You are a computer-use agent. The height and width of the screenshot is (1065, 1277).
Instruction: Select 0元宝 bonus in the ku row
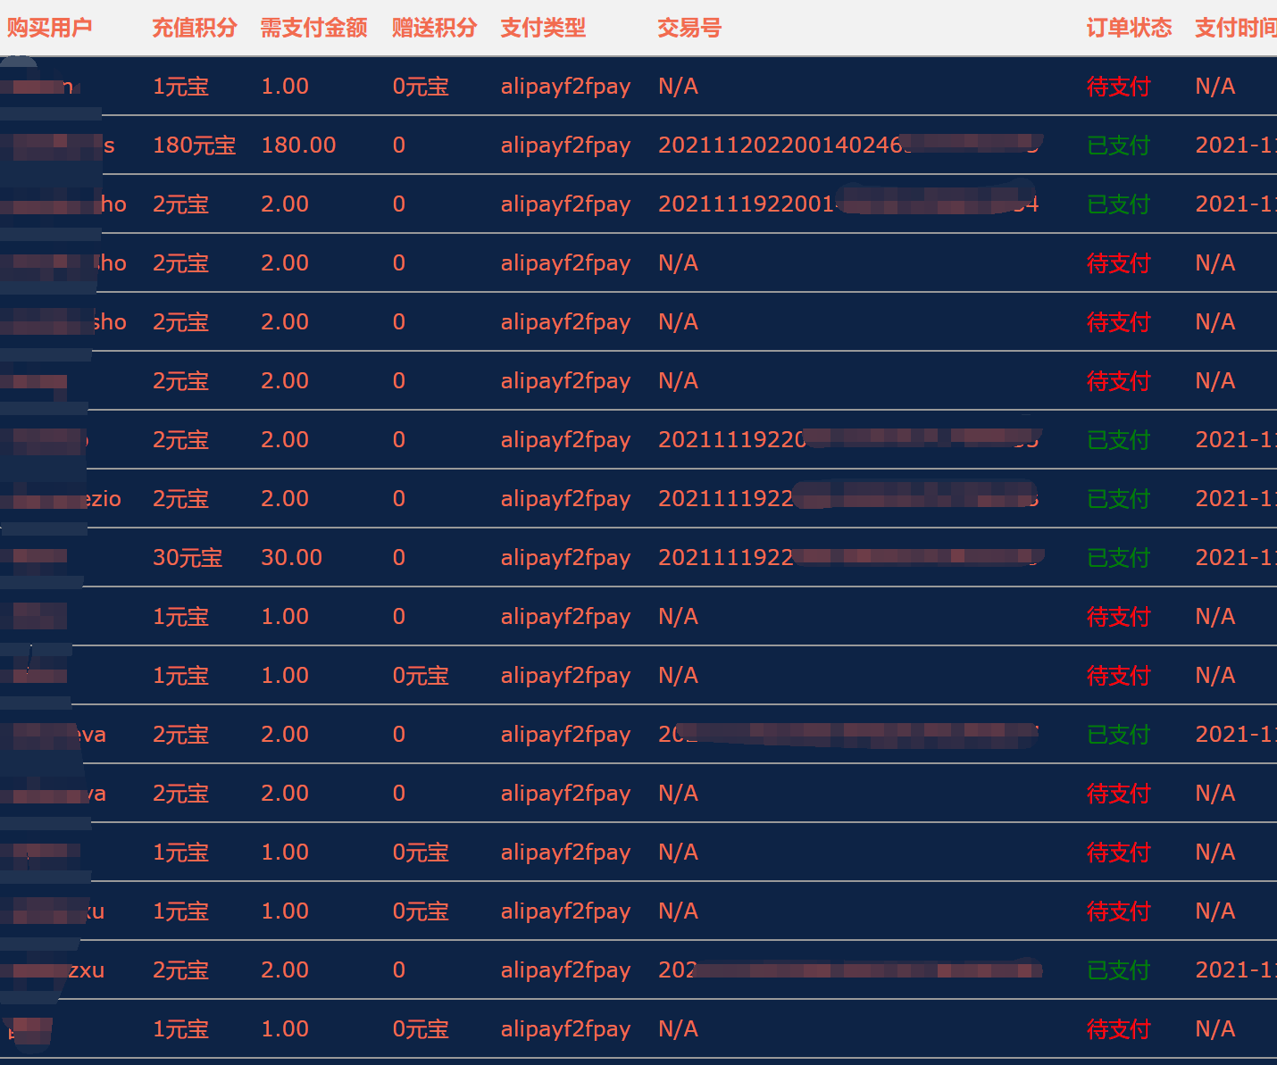(421, 911)
